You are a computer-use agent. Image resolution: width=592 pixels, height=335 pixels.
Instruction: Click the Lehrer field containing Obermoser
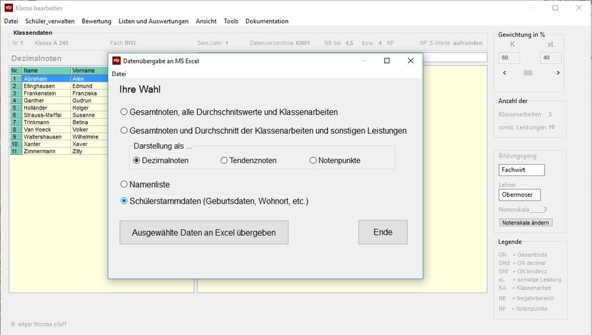click(520, 195)
